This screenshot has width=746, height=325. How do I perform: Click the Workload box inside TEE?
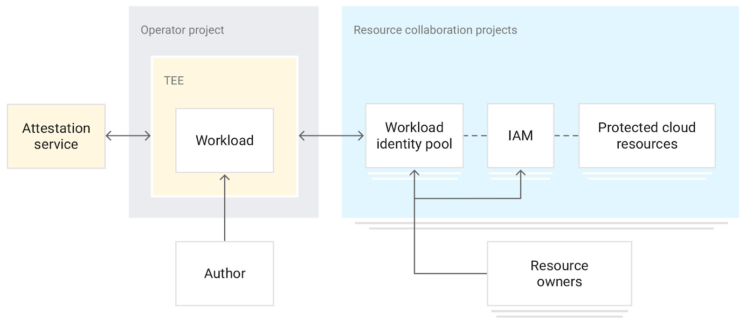225,140
